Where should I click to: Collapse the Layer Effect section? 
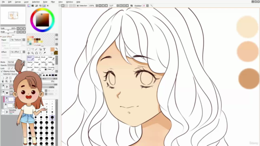point(1,37)
